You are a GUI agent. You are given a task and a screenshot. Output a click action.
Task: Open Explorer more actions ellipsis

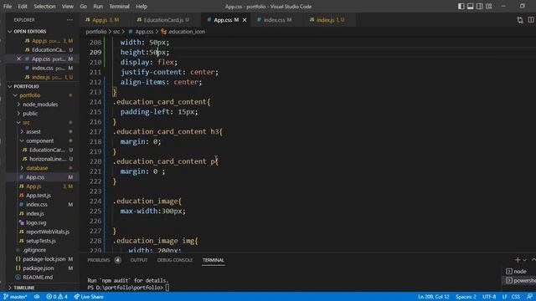click(x=70, y=20)
